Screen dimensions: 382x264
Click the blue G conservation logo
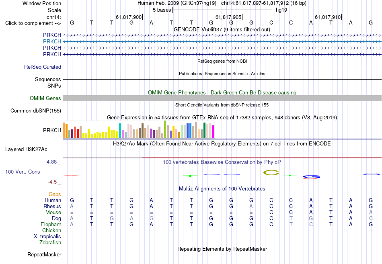[x=311, y=176]
